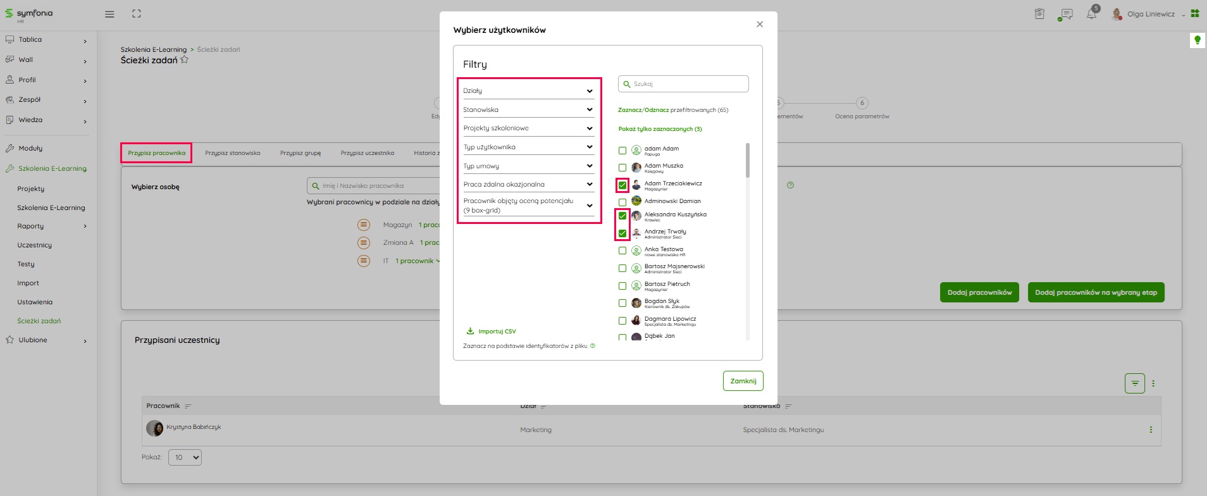Check the Anka Testowa checkbox

click(x=622, y=251)
